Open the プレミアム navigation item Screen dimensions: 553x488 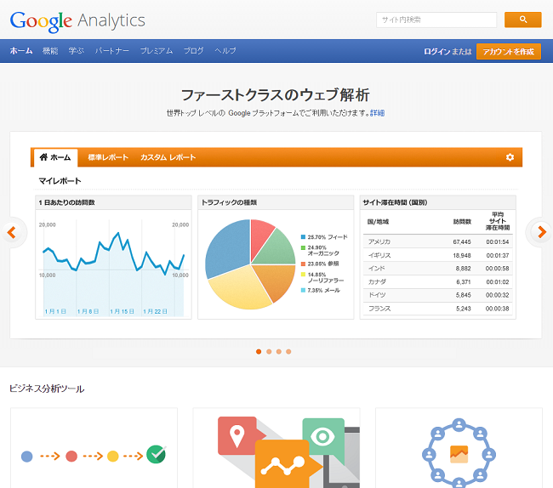tap(157, 51)
